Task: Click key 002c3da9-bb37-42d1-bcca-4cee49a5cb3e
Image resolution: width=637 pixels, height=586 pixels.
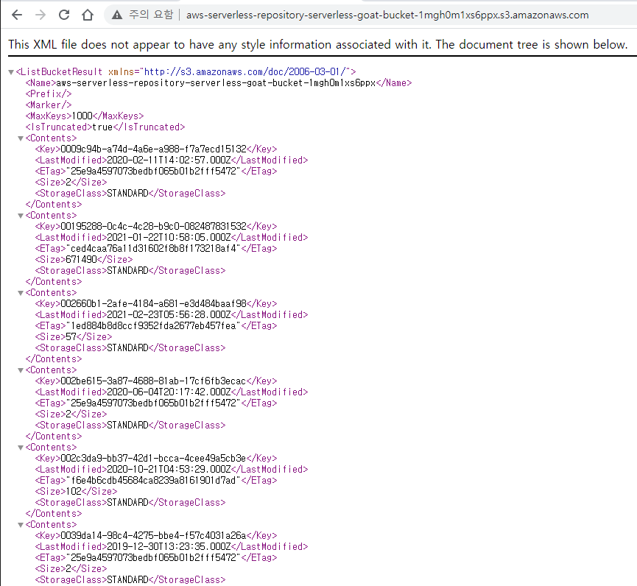Action: 154,458
